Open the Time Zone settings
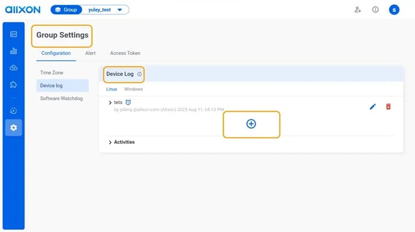The width and height of the screenshot is (415, 232). 52,73
